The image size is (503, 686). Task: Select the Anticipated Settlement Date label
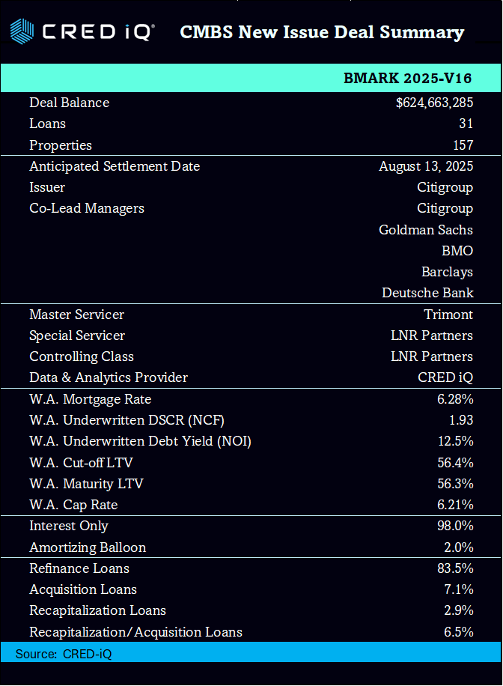(115, 166)
